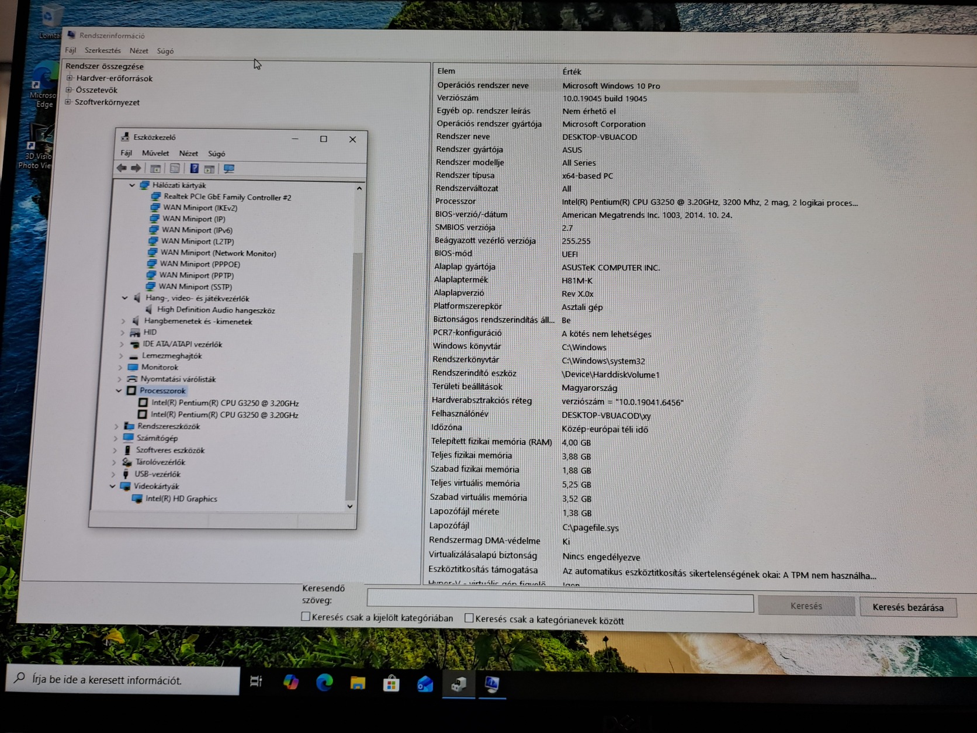Select Szoftverkörnyezet in Rendszerinformáció tree

pos(107,102)
